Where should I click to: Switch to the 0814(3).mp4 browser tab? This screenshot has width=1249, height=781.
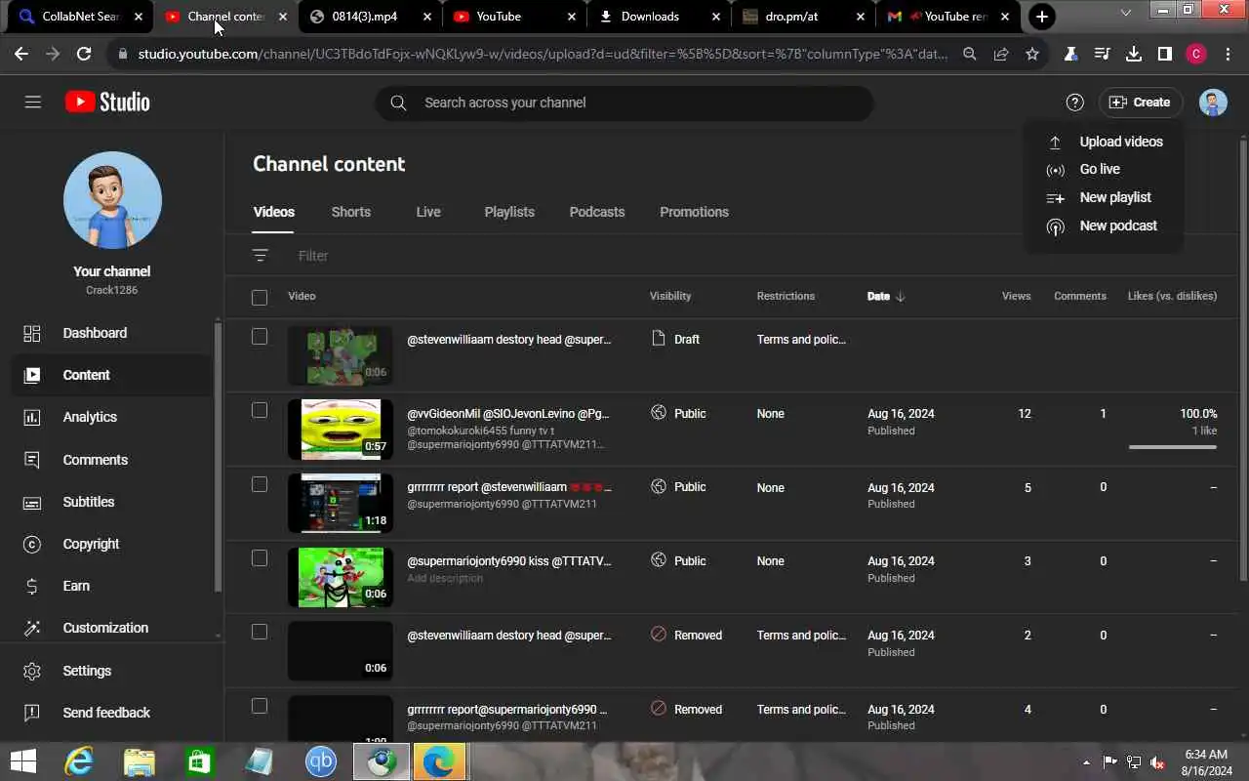371,17
